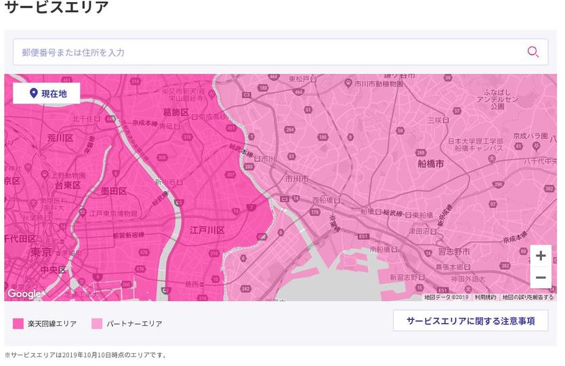565x366 pixels.
Task: Click the 楽天回線エリア pink legend swatch
Action: pyautogui.click(x=18, y=323)
